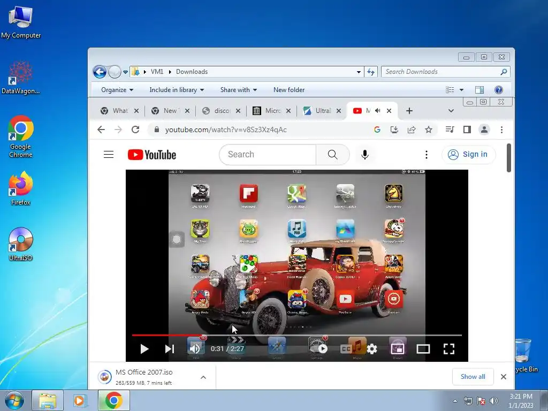Close the Chrome downloads bar
This screenshot has height=411, width=548.
(x=503, y=376)
